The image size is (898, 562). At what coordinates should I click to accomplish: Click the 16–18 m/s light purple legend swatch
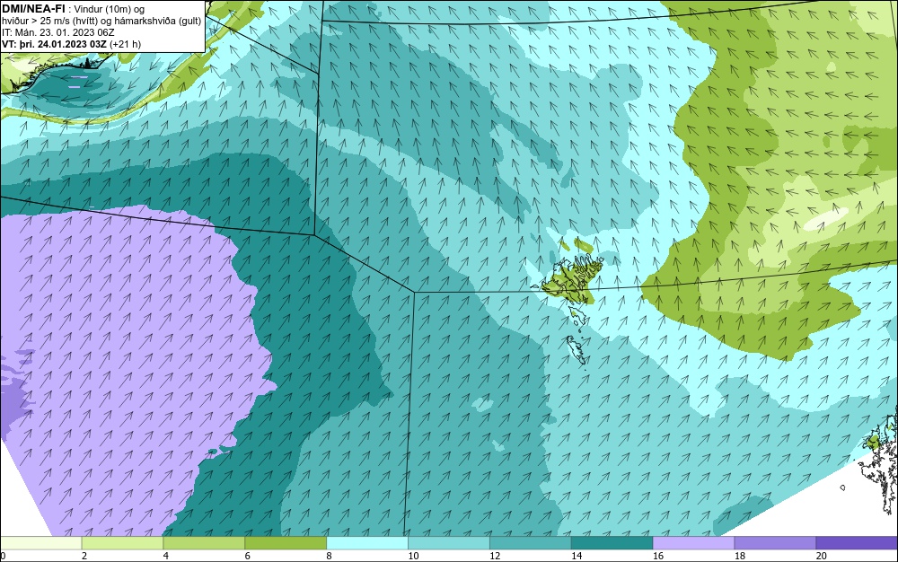693,543
